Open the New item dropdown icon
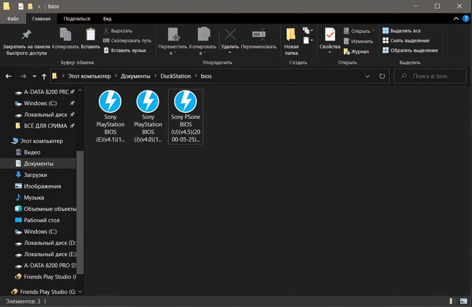This screenshot has height=307, width=472. click(x=307, y=31)
